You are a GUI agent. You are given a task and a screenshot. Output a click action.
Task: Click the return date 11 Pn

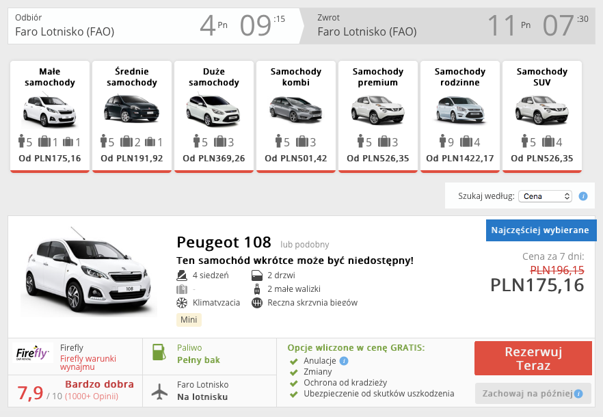[509, 26]
